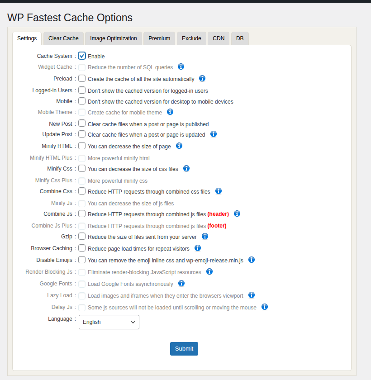This screenshot has width=371, height=380.
Task: Tick the Combine Js checkbox
Action: (82, 214)
